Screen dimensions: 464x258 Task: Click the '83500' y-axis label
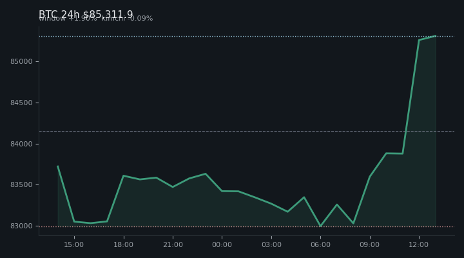click(x=21, y=185)
